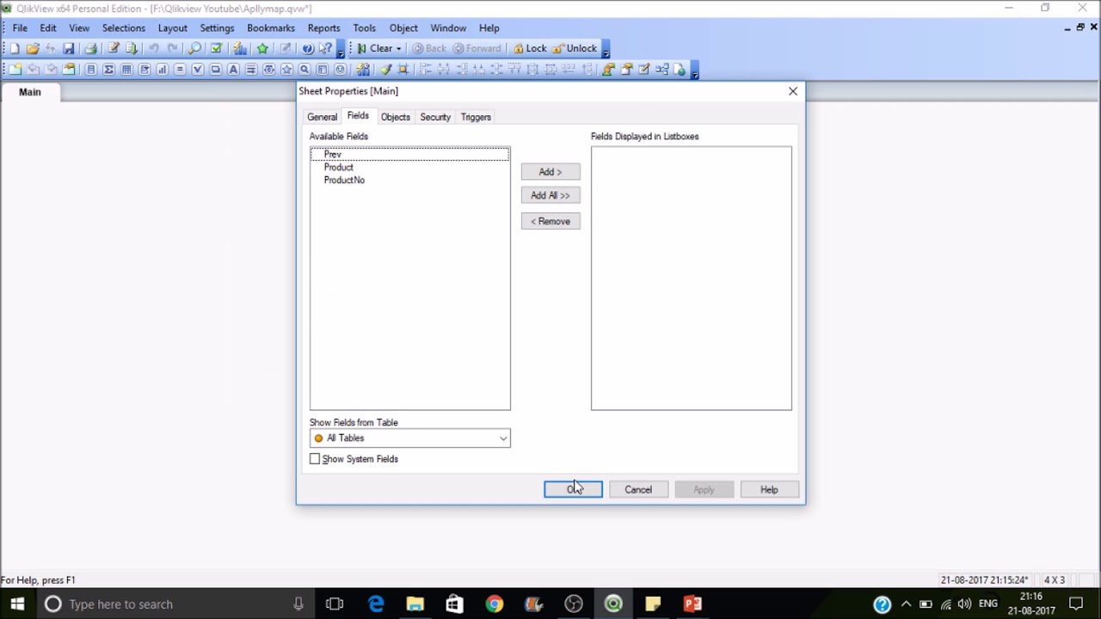Click the Windows Start button
1101x619 pixels.
(17, 604)
